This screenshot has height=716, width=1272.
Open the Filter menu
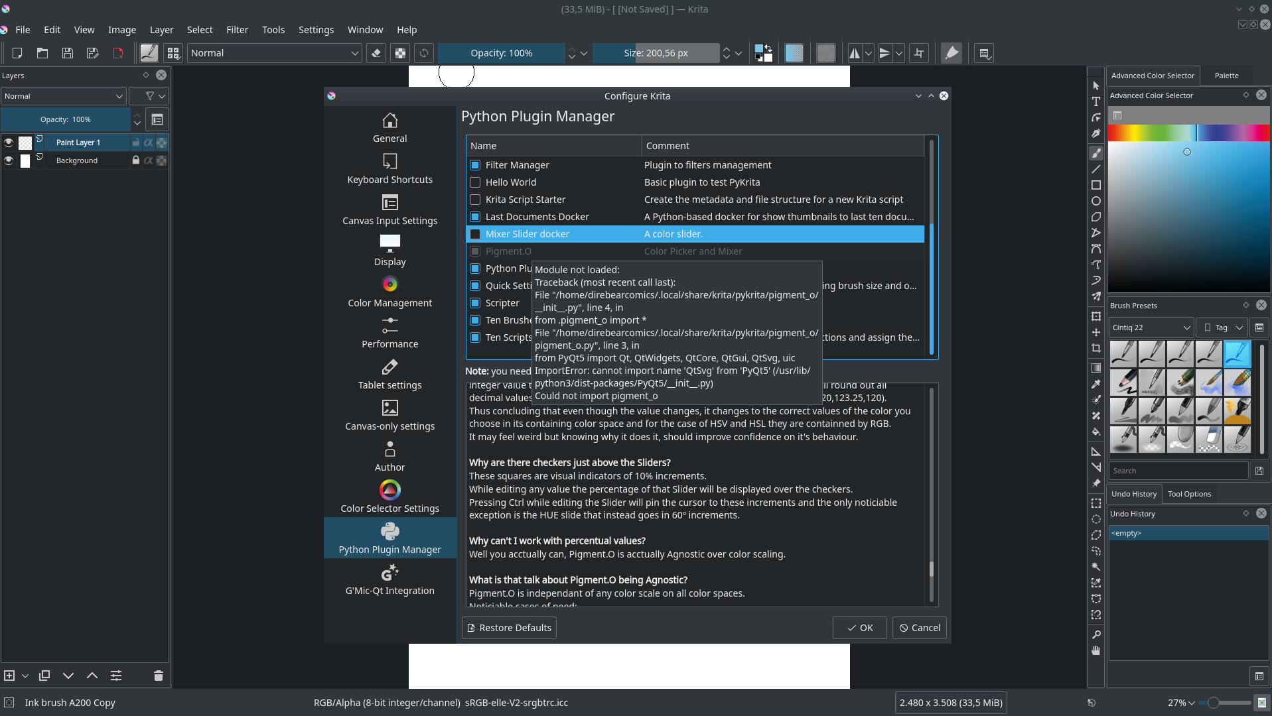237,30
